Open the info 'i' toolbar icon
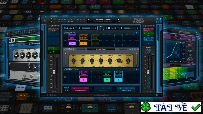 tap(75, 20)
